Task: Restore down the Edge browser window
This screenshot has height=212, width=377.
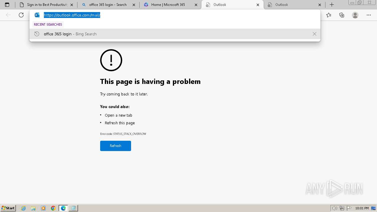Action: 360,3
